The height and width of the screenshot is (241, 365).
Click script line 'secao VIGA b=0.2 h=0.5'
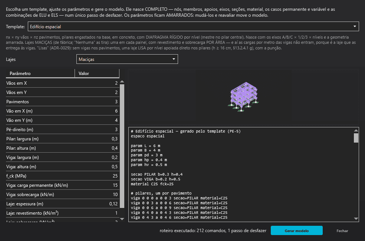[x=155, y=179]
